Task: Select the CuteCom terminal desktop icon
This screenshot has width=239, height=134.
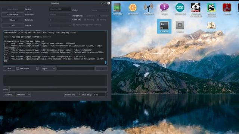Action: pyautogui.click(x=164, y=26)
